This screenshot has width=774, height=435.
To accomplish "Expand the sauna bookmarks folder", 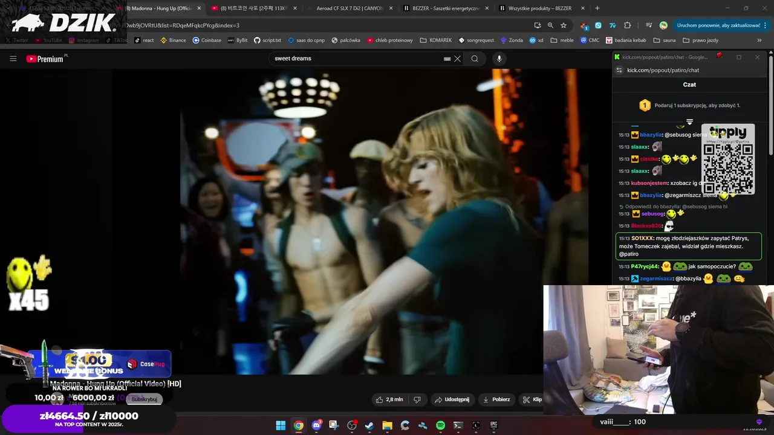I will (665, 40).
